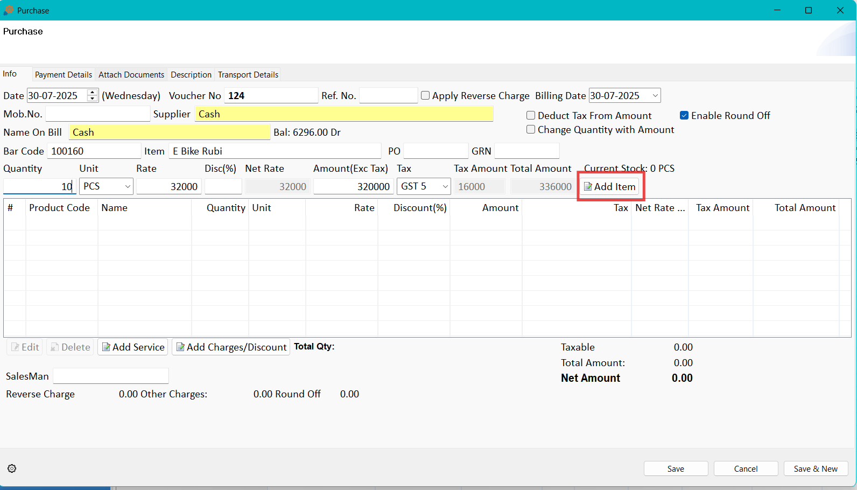Switch to Payment Details tab

[64, 75]
